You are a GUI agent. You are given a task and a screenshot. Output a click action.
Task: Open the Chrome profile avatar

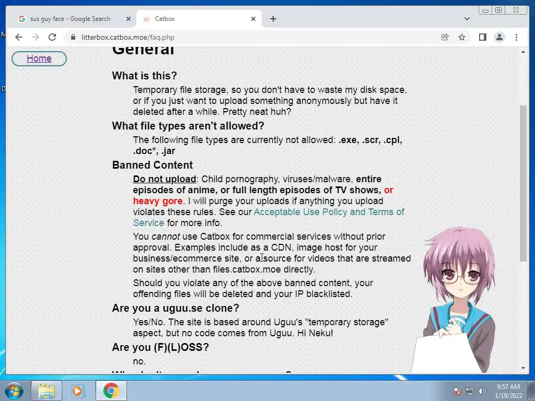[x=499, y=37]
